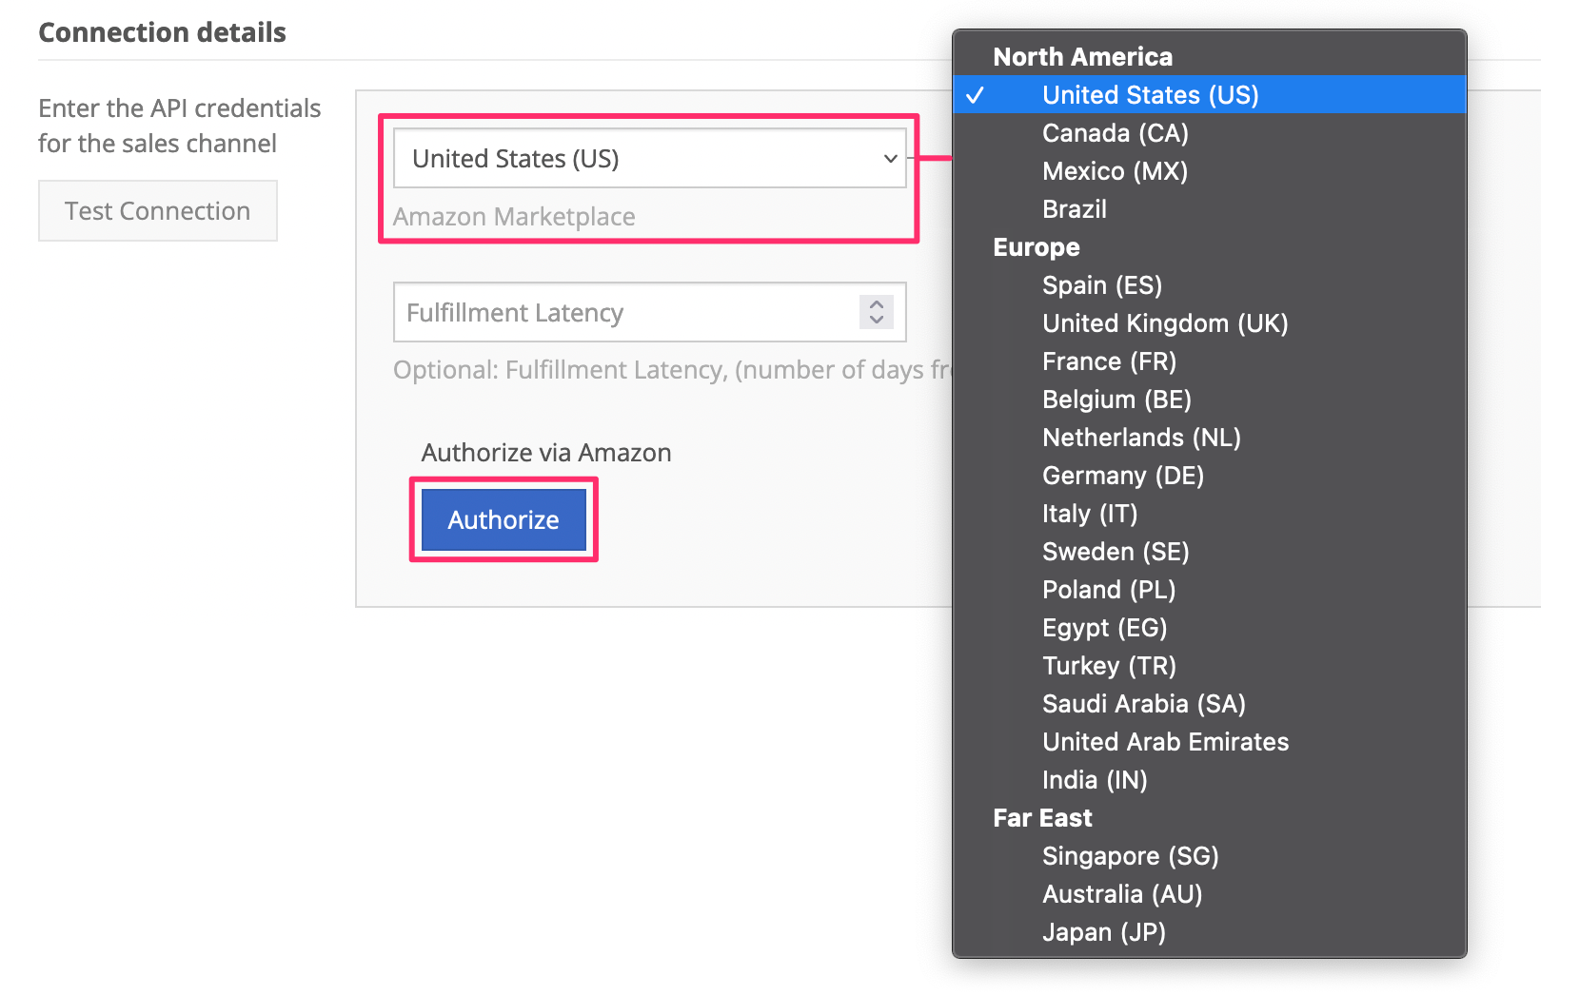Select Netherlands (NL) option
This screenshot has width=1580, height=995.
coord(1210,437)
